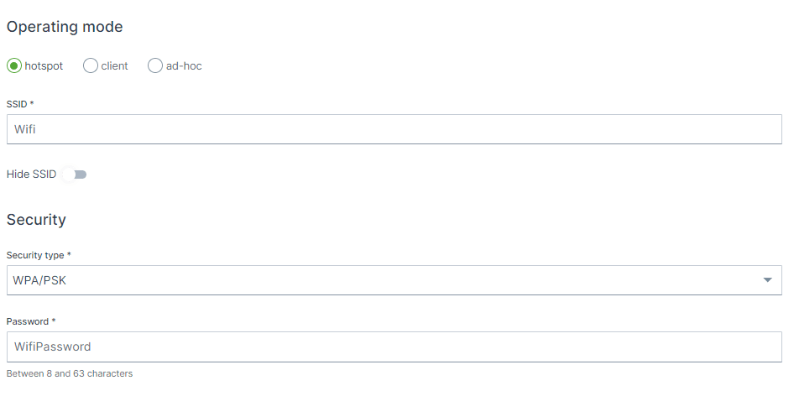Click the "Security" section heading

[36, 220]
